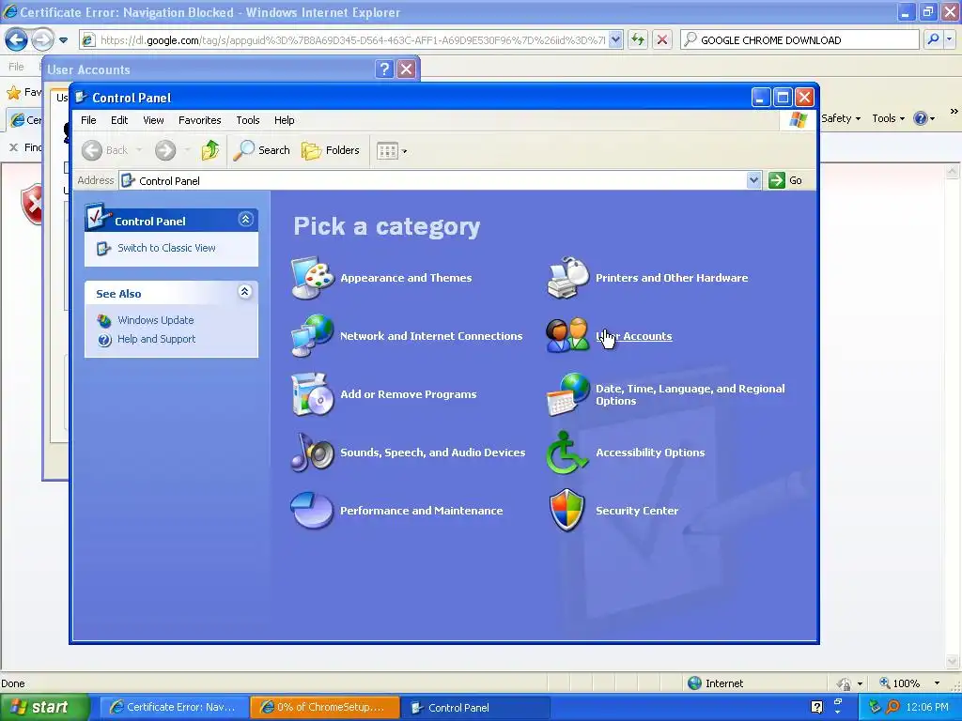962x721 pixels.
Task: Open Performance and Maintenance pie chart icon
Action: click(312, 511)
